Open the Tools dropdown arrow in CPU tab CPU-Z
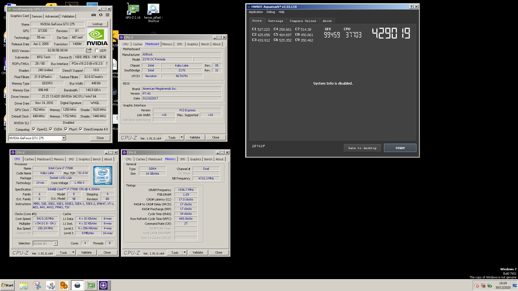518x291 pixels. tap(73, 252)
